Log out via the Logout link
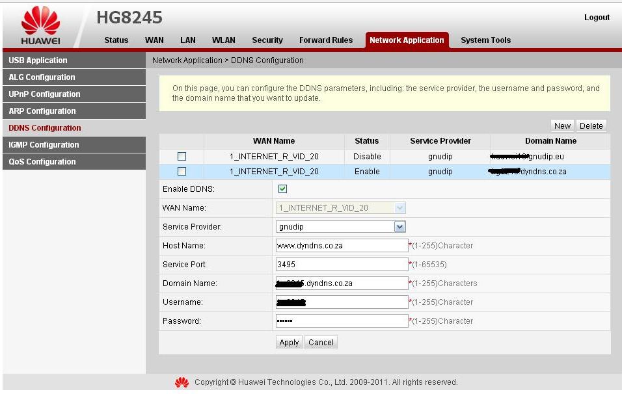This screenshot has height=394, width=622. coord(597,18)
